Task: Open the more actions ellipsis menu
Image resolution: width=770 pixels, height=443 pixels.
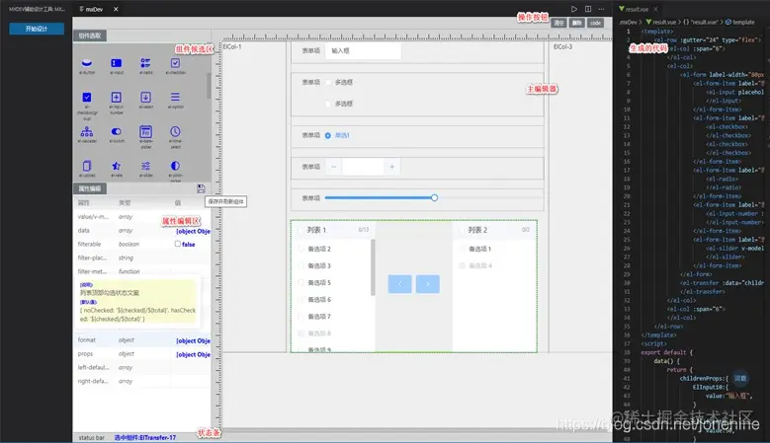Action: click(x=602, y=9)
